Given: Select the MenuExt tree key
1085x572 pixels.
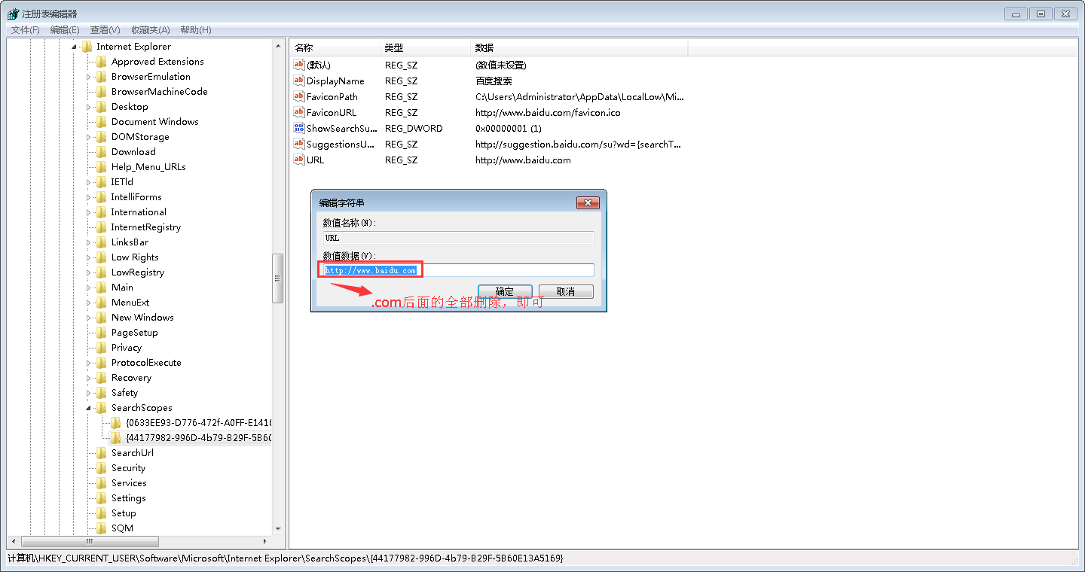Looking at the screenshot, I should tap(130, 303).
